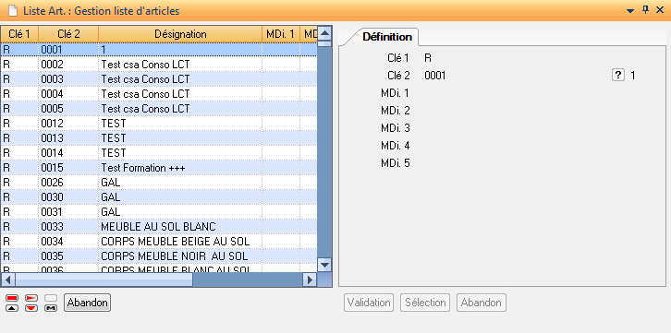Sort by the Désignation column header
The height and width of the screenshot is (333, 671).
click(x=180, y=34)
